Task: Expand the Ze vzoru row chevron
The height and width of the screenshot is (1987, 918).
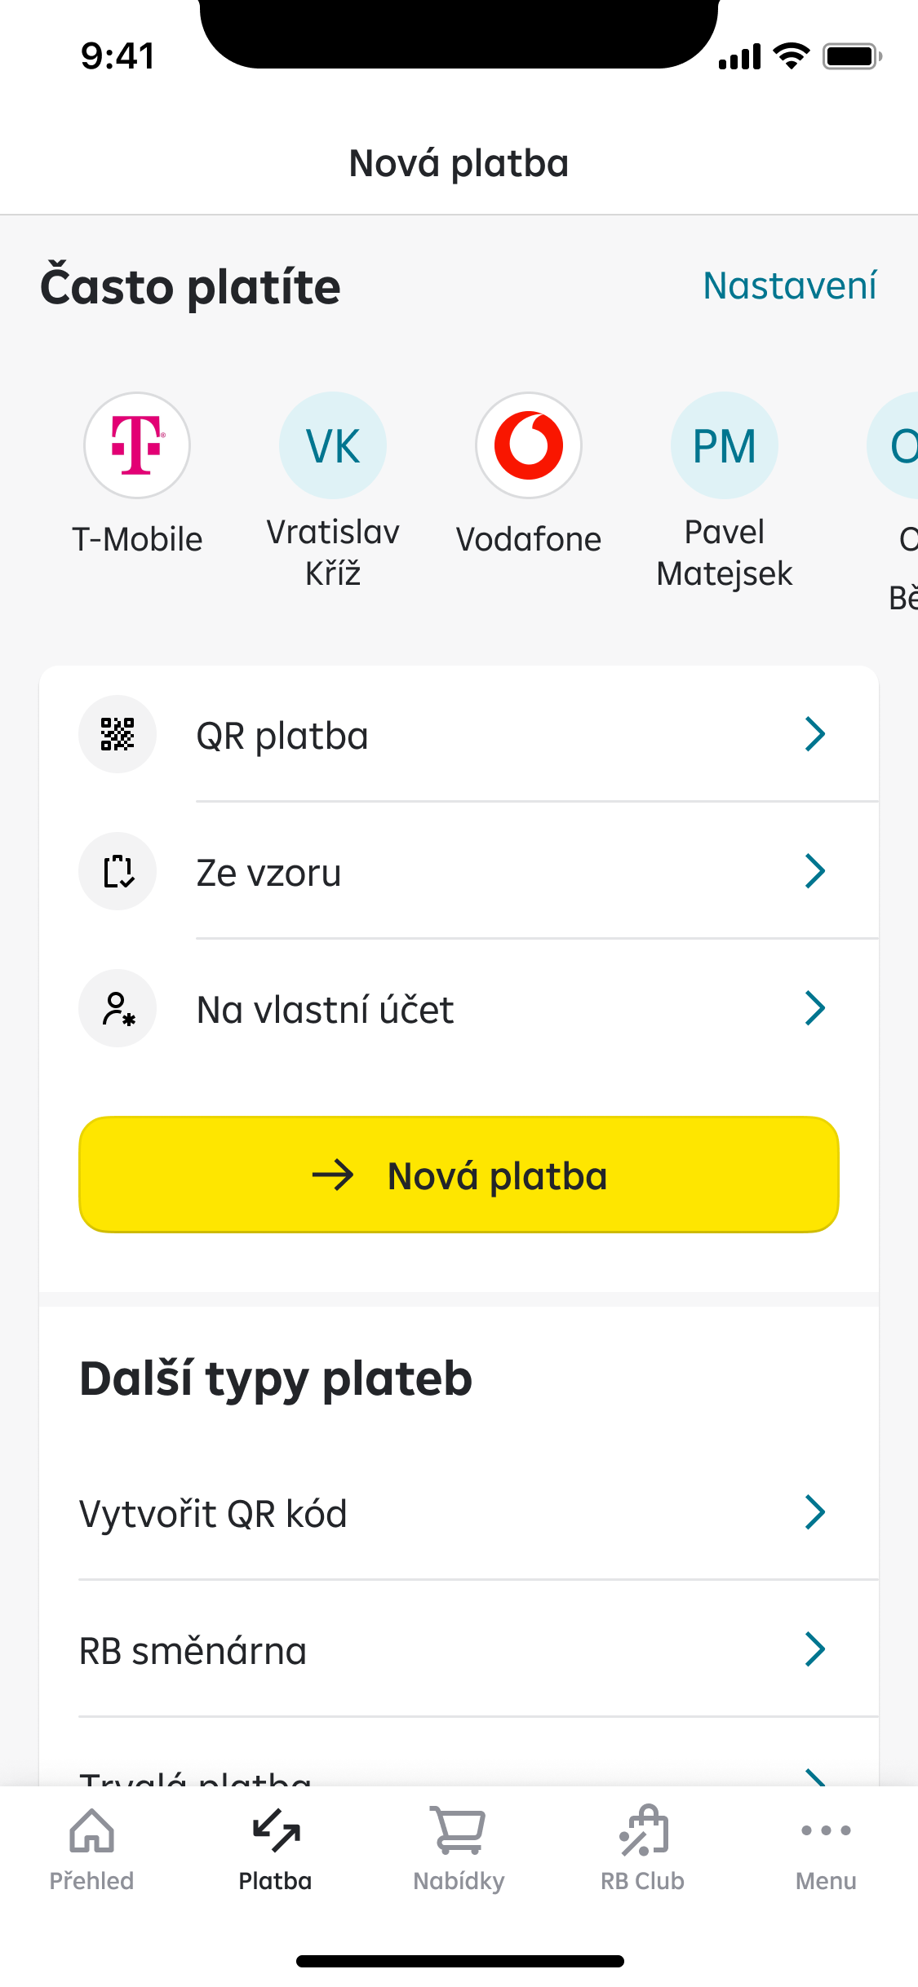Action: click(814, 871)
